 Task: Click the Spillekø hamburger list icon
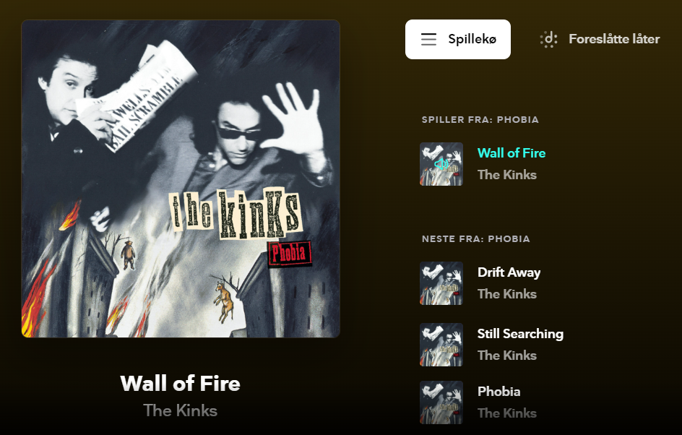(x=428, y=39)
